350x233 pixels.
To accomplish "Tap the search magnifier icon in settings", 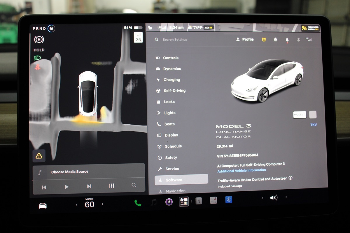I will 157,39.
